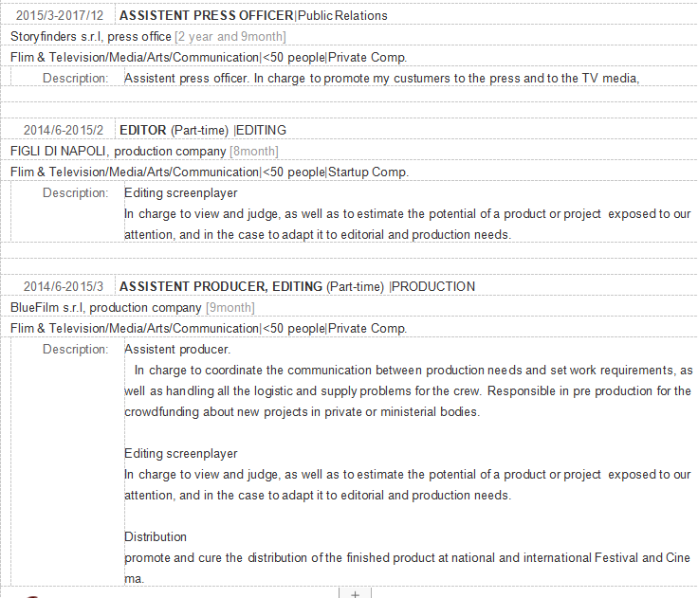Click the ASSISTENT PRODUCER, EDITING job title

[x=221, y=286]
